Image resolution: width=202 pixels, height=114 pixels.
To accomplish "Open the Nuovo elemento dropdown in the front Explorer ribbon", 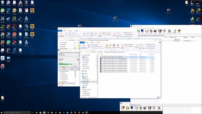I will coord(129,45).
